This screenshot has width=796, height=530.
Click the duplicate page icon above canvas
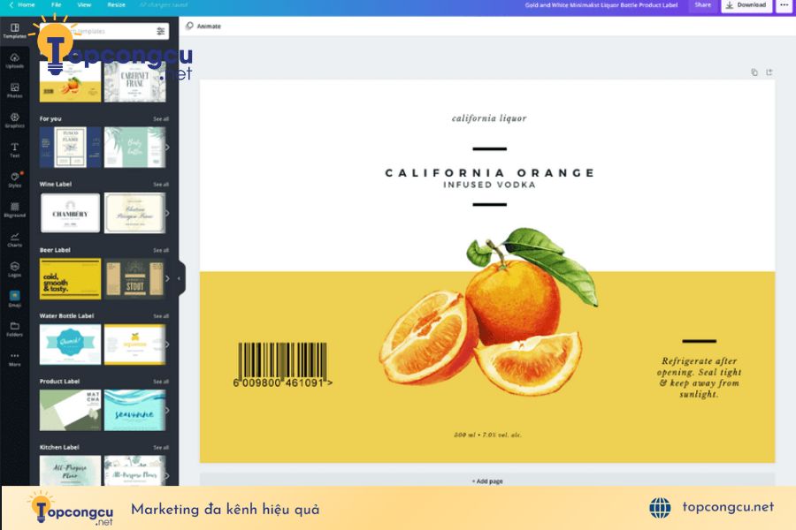(754, 72)
